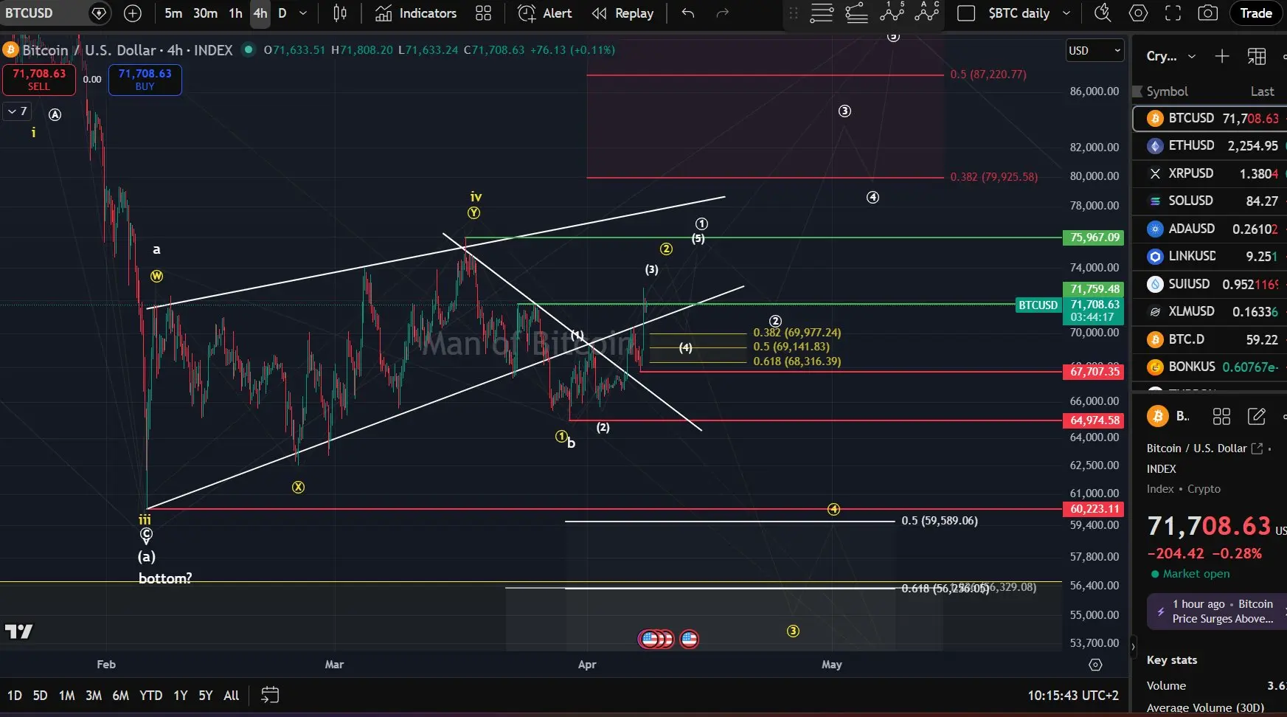1287x717 pixels.
Task: Click the SELL 71,708.63 button
Action: (39, 80)
